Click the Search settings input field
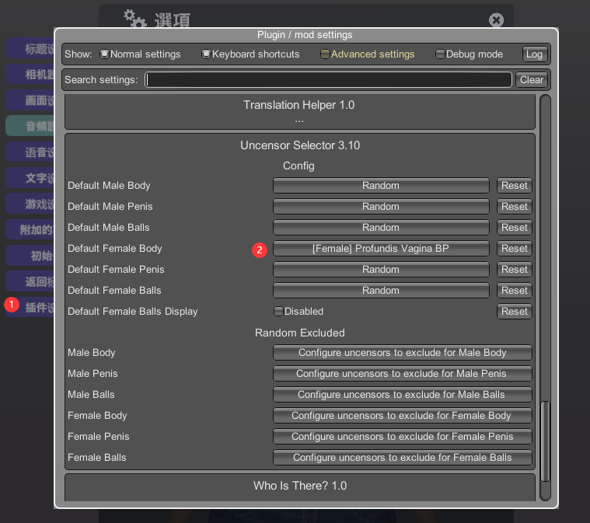The height and width of the screenshot is (523, 590). pos(328,80)
